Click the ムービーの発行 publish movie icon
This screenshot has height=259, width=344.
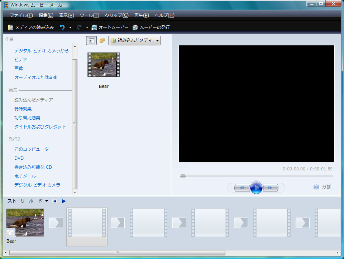pyautogui.click(x=135, y=28)
